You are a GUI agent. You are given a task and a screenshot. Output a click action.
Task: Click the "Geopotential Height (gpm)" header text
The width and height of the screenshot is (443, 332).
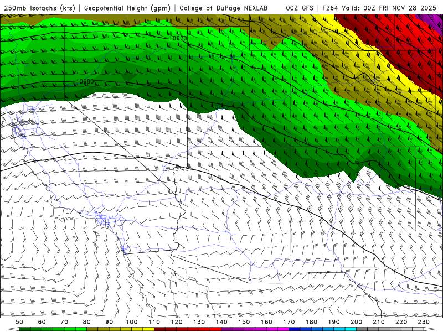tap(127, 8)
